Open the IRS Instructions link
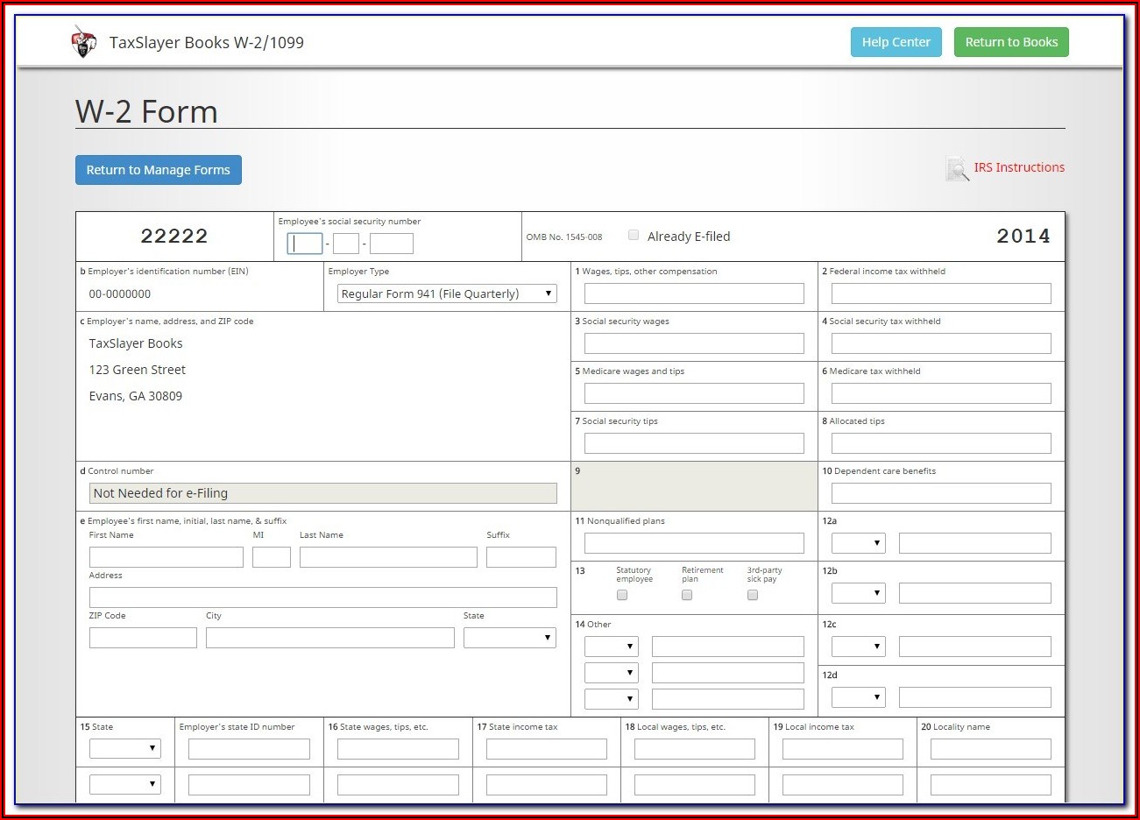The height and width of the screenshot is (820, 1140). [x=1018, y=167]
